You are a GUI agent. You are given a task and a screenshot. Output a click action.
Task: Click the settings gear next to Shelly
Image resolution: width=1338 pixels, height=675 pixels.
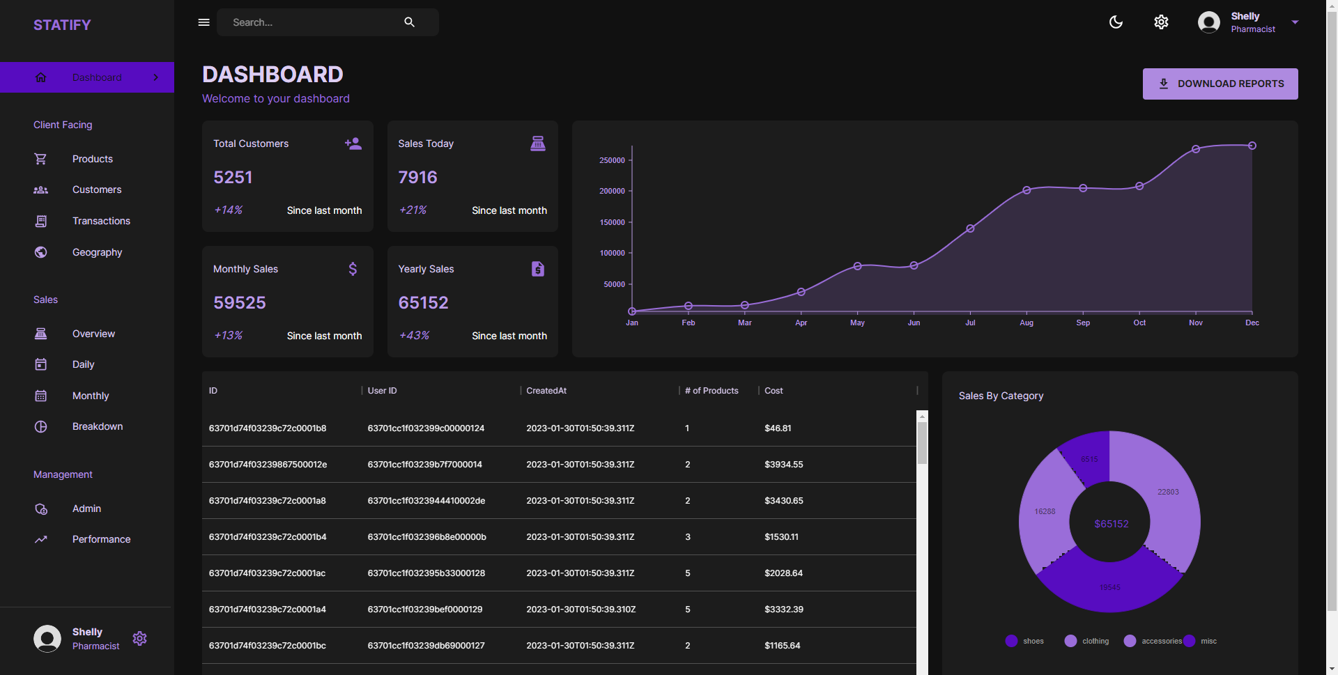pyautogui.click(x=139, y=638)
